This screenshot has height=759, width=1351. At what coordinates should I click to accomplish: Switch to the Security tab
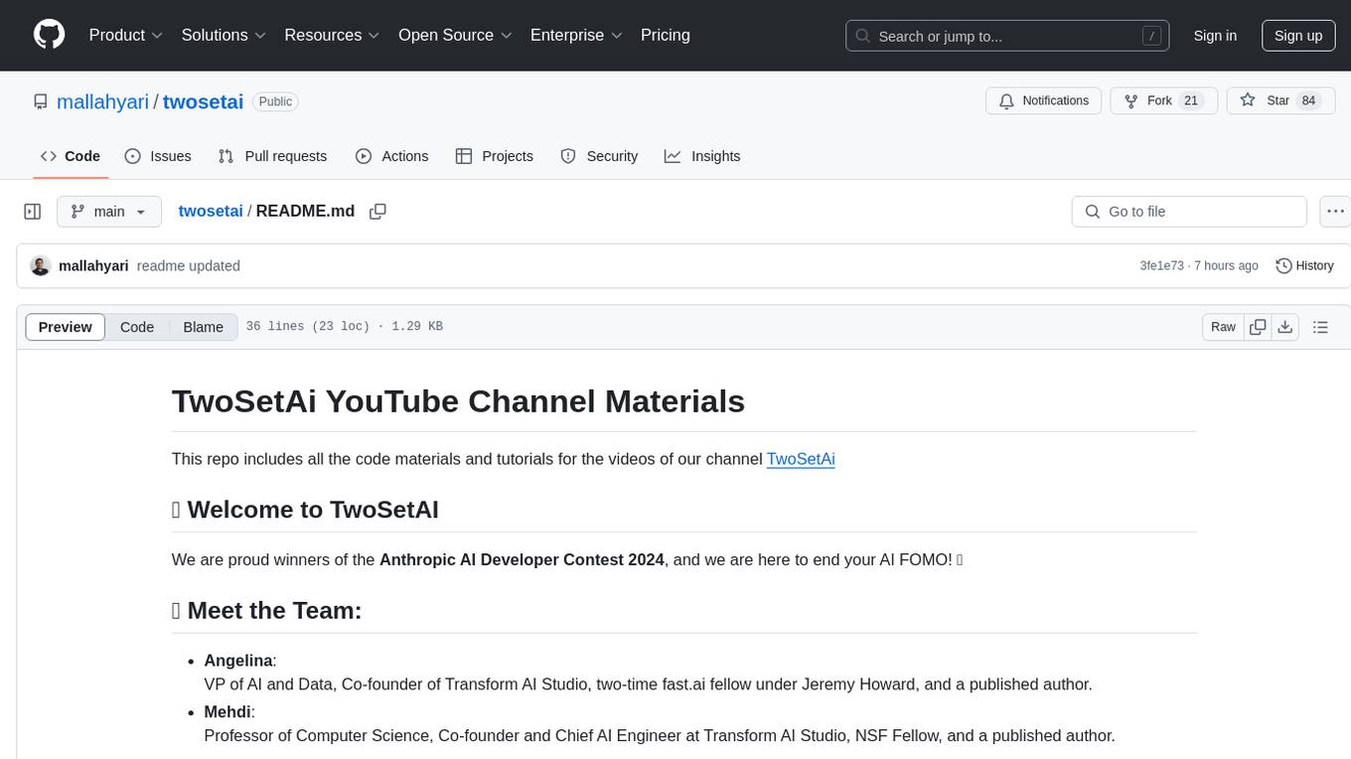pos(599,156)
